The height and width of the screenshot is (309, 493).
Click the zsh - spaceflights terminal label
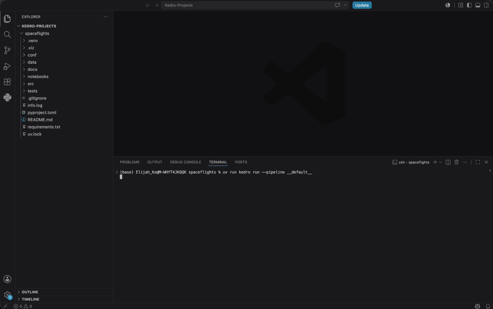tap(411, 162)
